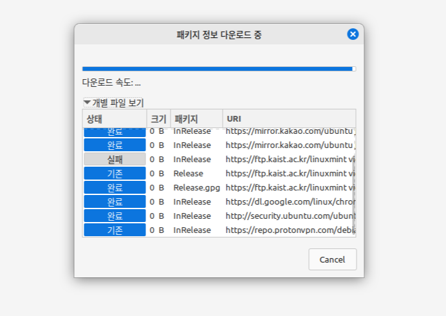Select the 'Release' package cell of kaist row
The height and width of the screenshot is (316, 446).
[189, 174]
